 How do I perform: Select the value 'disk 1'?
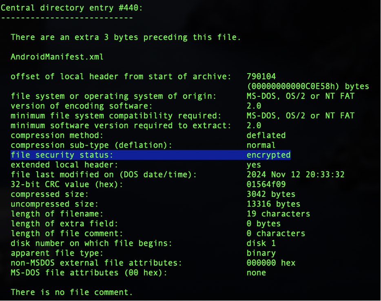coord(261,243)
